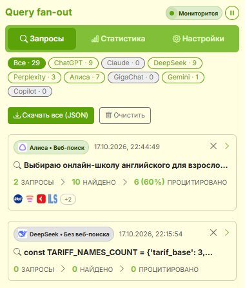Click the Алиса • Веб-поиск badge
Image resolution: width=245 pixels, height=288 pixels.
(x=51, y=147)
